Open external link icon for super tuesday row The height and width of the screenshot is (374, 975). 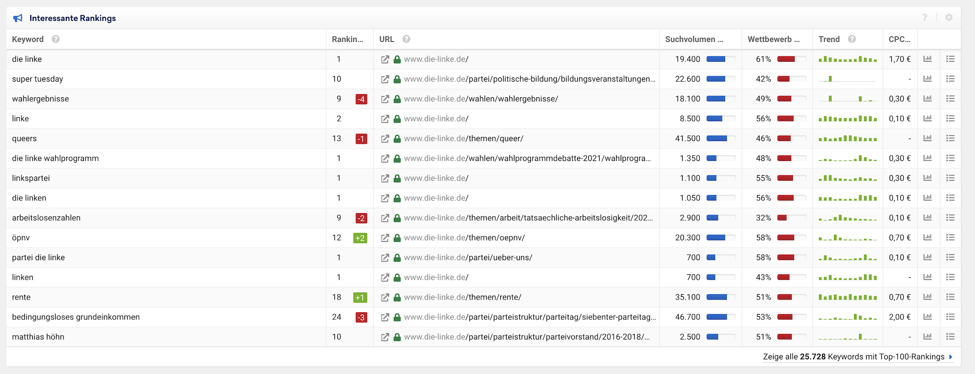[385, 79]
